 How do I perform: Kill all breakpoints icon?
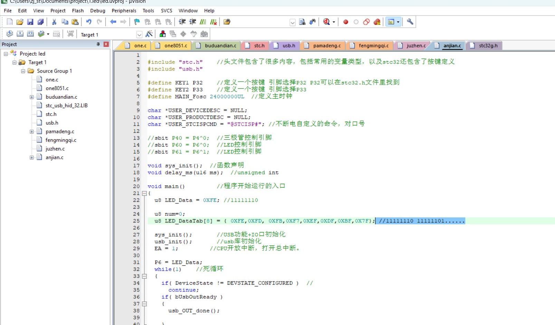(377, 22)
